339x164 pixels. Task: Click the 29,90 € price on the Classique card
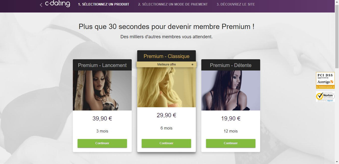point(166,115)
